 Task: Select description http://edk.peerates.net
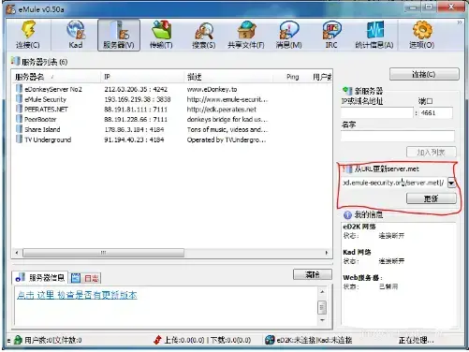pos(221,110)
